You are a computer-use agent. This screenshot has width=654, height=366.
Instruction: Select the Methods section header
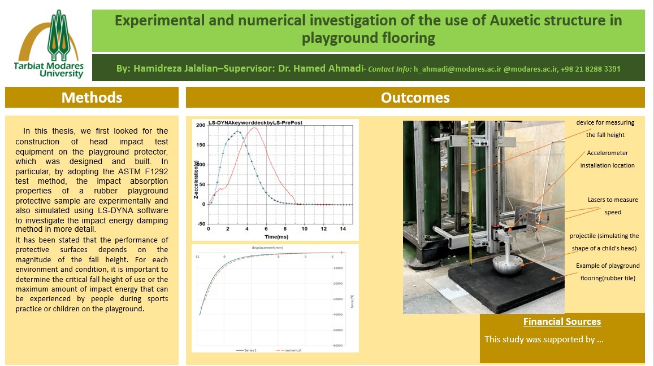point(92,98)
